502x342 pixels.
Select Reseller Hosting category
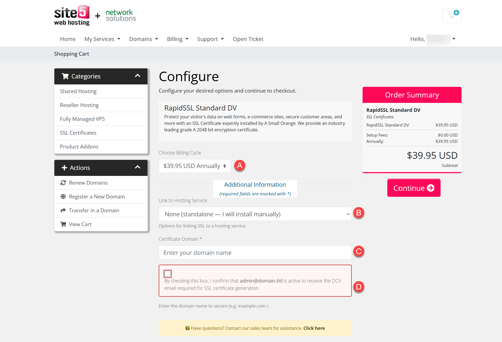click(101, 105)
